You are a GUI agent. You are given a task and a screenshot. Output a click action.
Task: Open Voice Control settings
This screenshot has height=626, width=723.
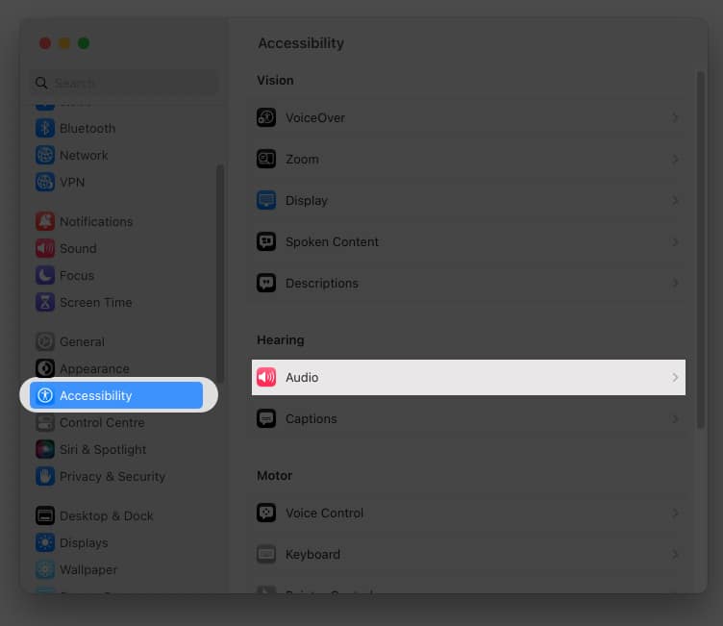coord(468,513)
